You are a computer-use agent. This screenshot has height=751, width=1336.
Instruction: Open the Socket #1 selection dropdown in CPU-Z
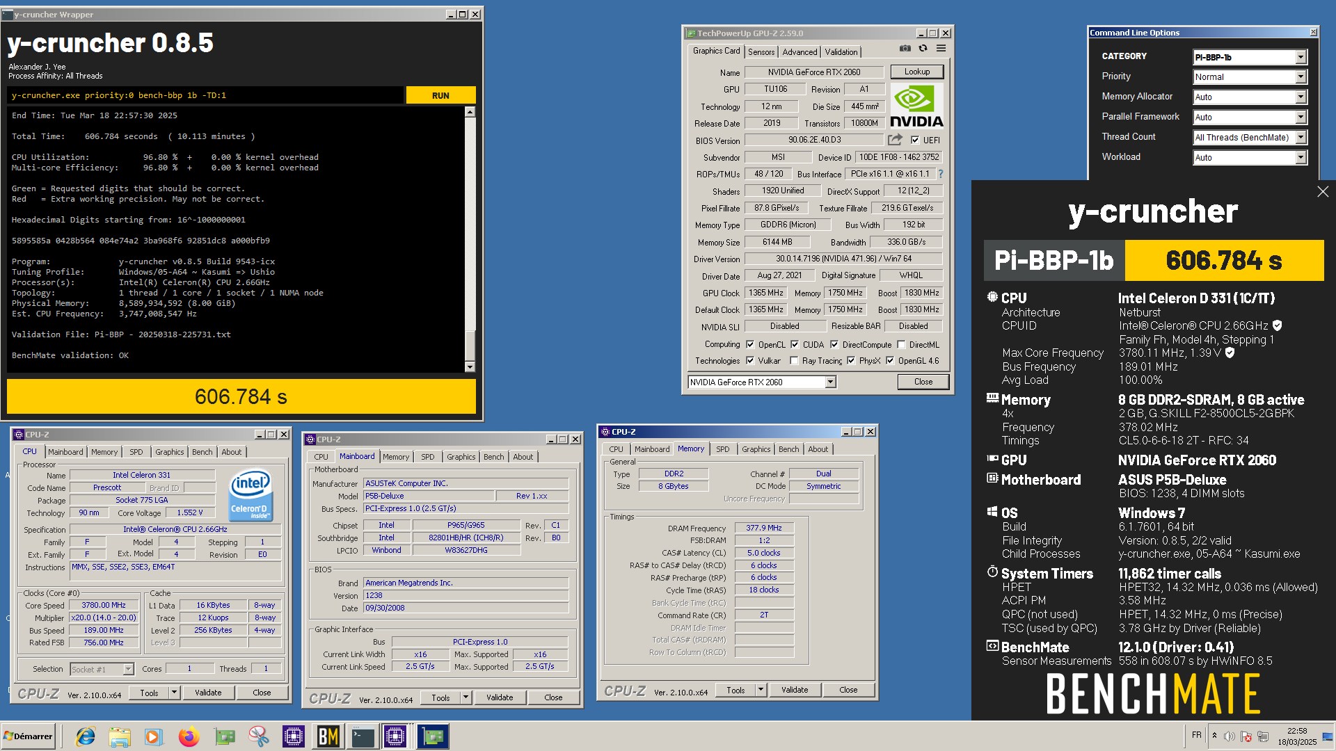[102, 669]
